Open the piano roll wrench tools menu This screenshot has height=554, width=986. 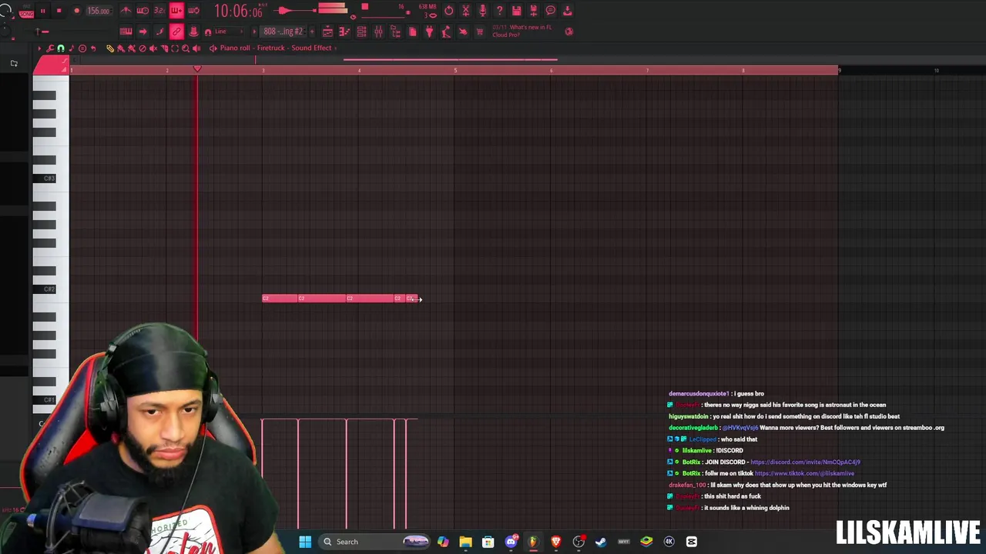(50, 48)
